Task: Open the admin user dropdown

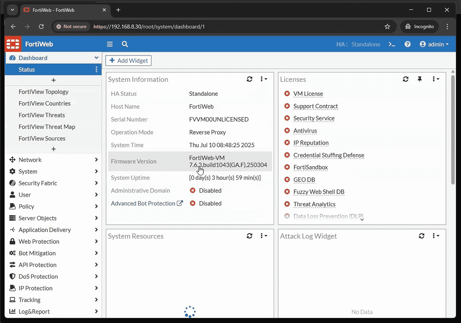Action: click(x=434, y=44)
